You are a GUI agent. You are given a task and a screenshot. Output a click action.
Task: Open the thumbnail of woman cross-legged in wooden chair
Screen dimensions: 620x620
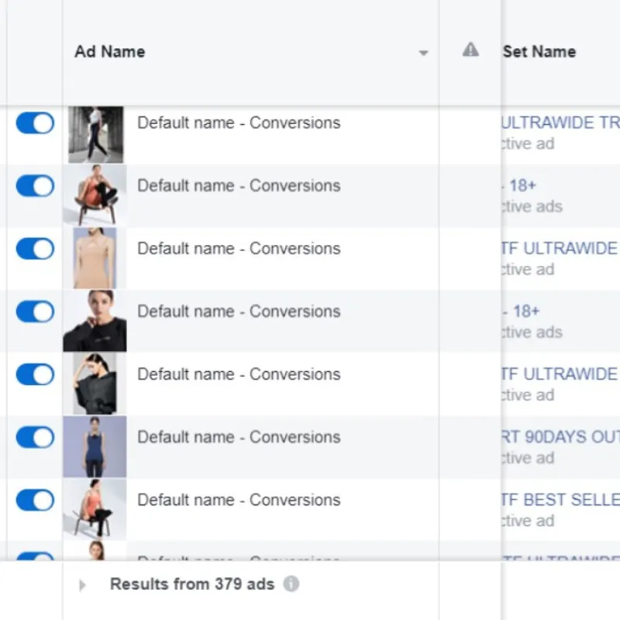click(x=95, y=195)
